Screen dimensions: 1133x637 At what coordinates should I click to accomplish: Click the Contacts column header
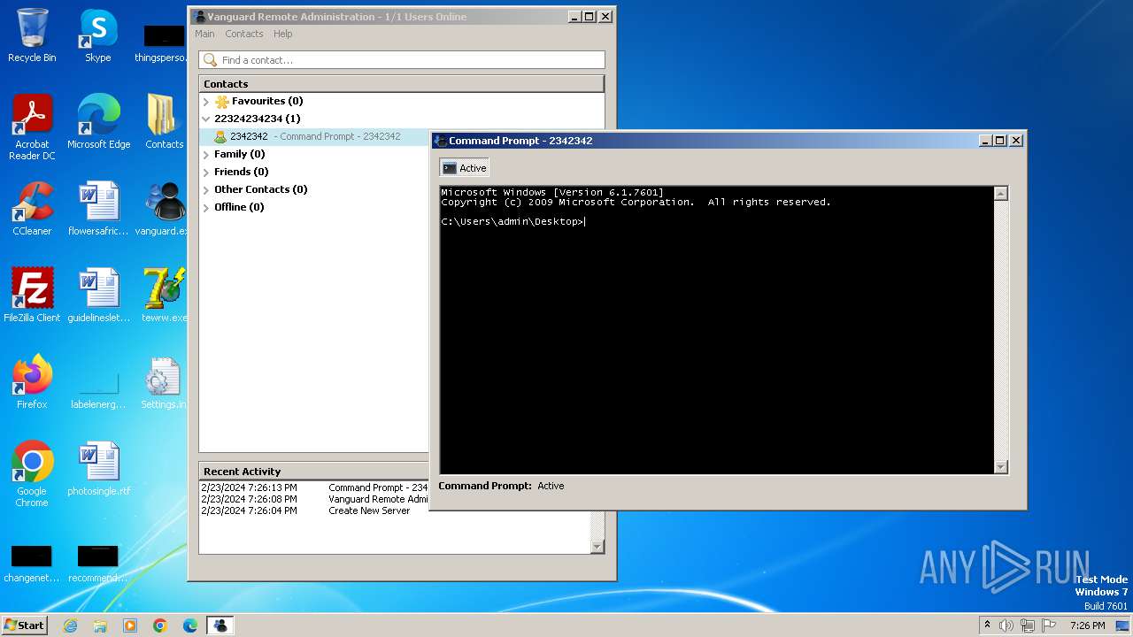pyautogui.click(x=401, y=84)
